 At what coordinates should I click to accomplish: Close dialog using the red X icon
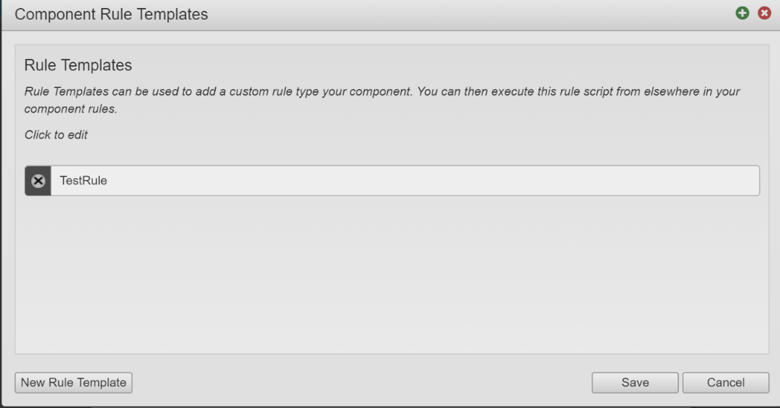(765, 14)
